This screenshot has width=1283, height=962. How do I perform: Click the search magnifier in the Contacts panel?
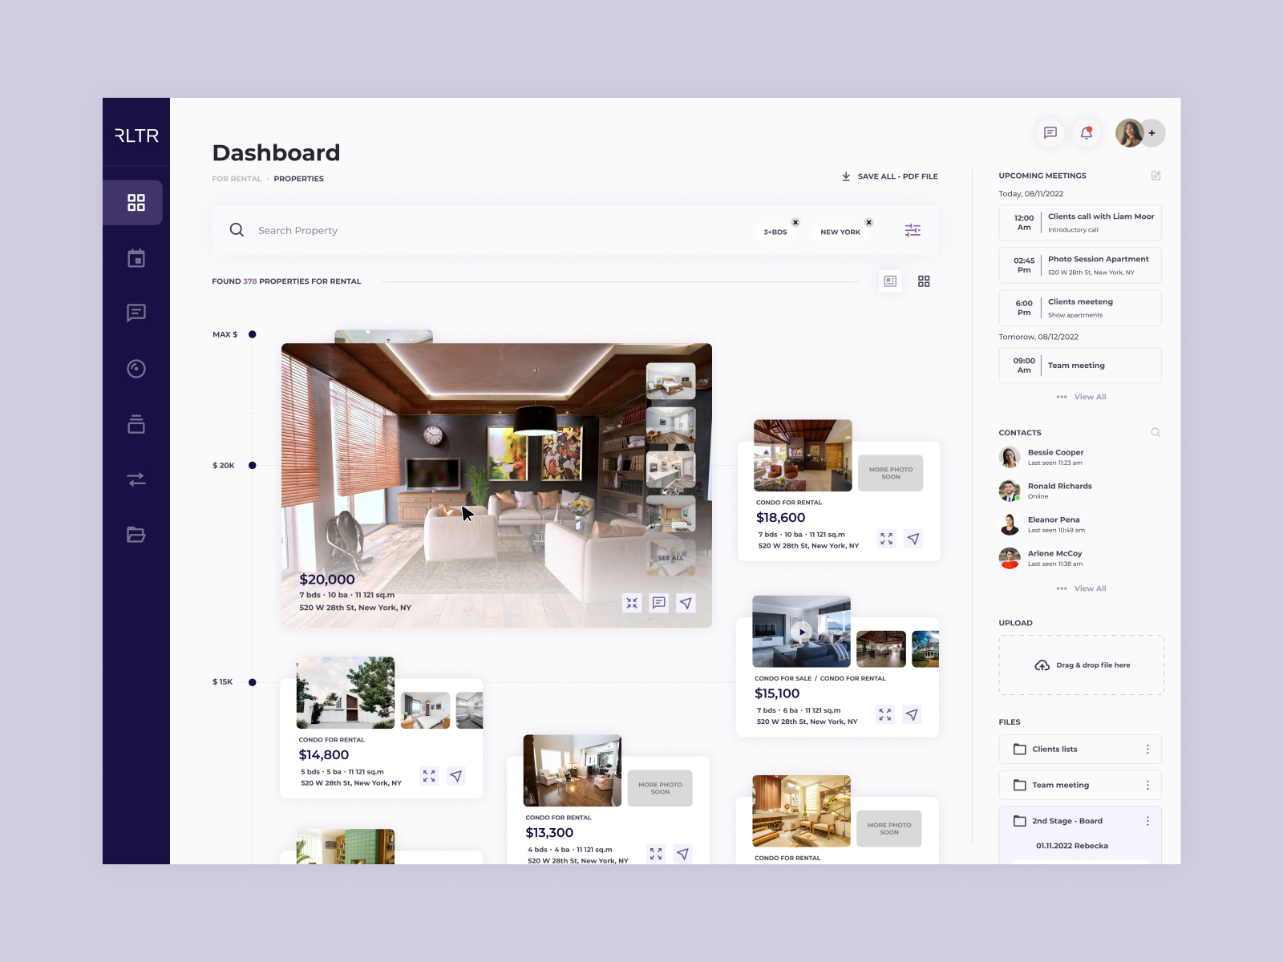click(1155, 432)
